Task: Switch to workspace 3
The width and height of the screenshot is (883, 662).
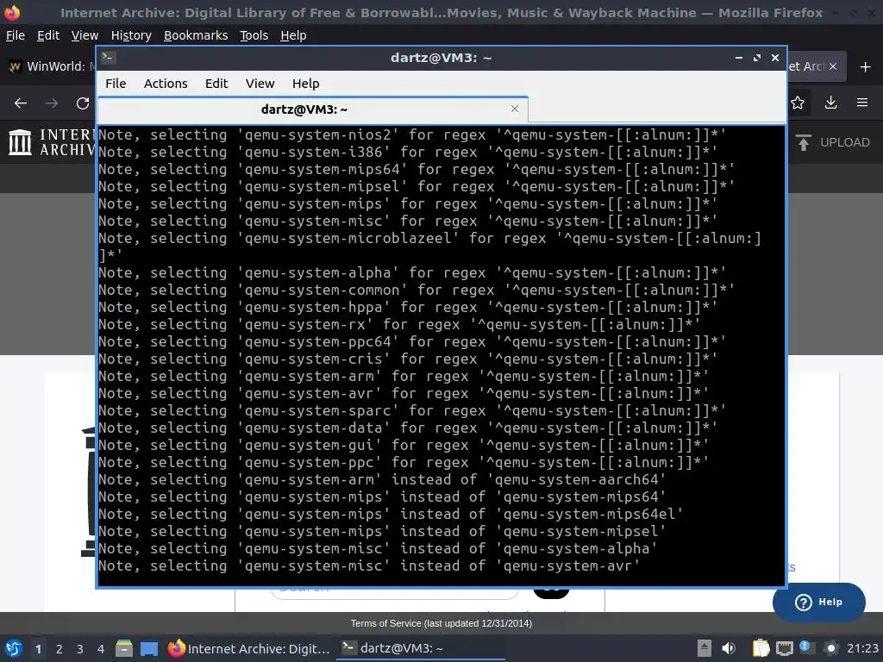Action: coord(80,649)
